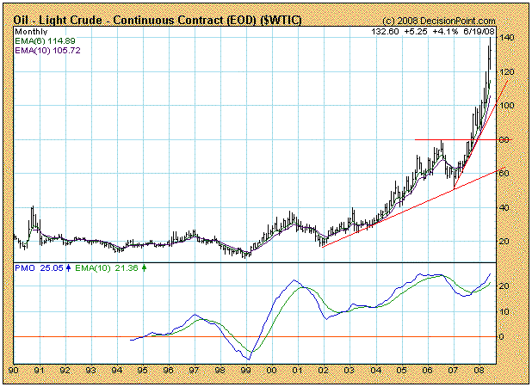Screen dimensions: 532x387
Task: Click the PMO axis label 0
Action: 502,337
